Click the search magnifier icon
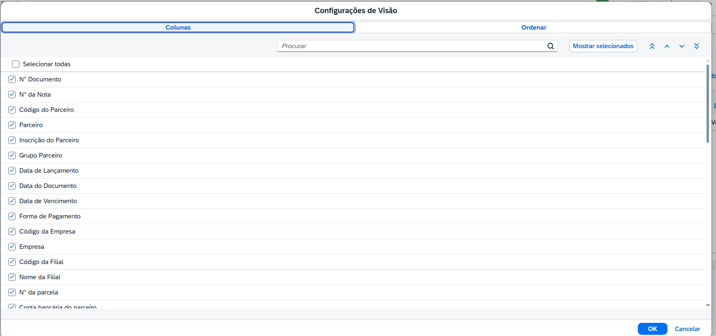 pyautogui.click(x=551, y=46)
